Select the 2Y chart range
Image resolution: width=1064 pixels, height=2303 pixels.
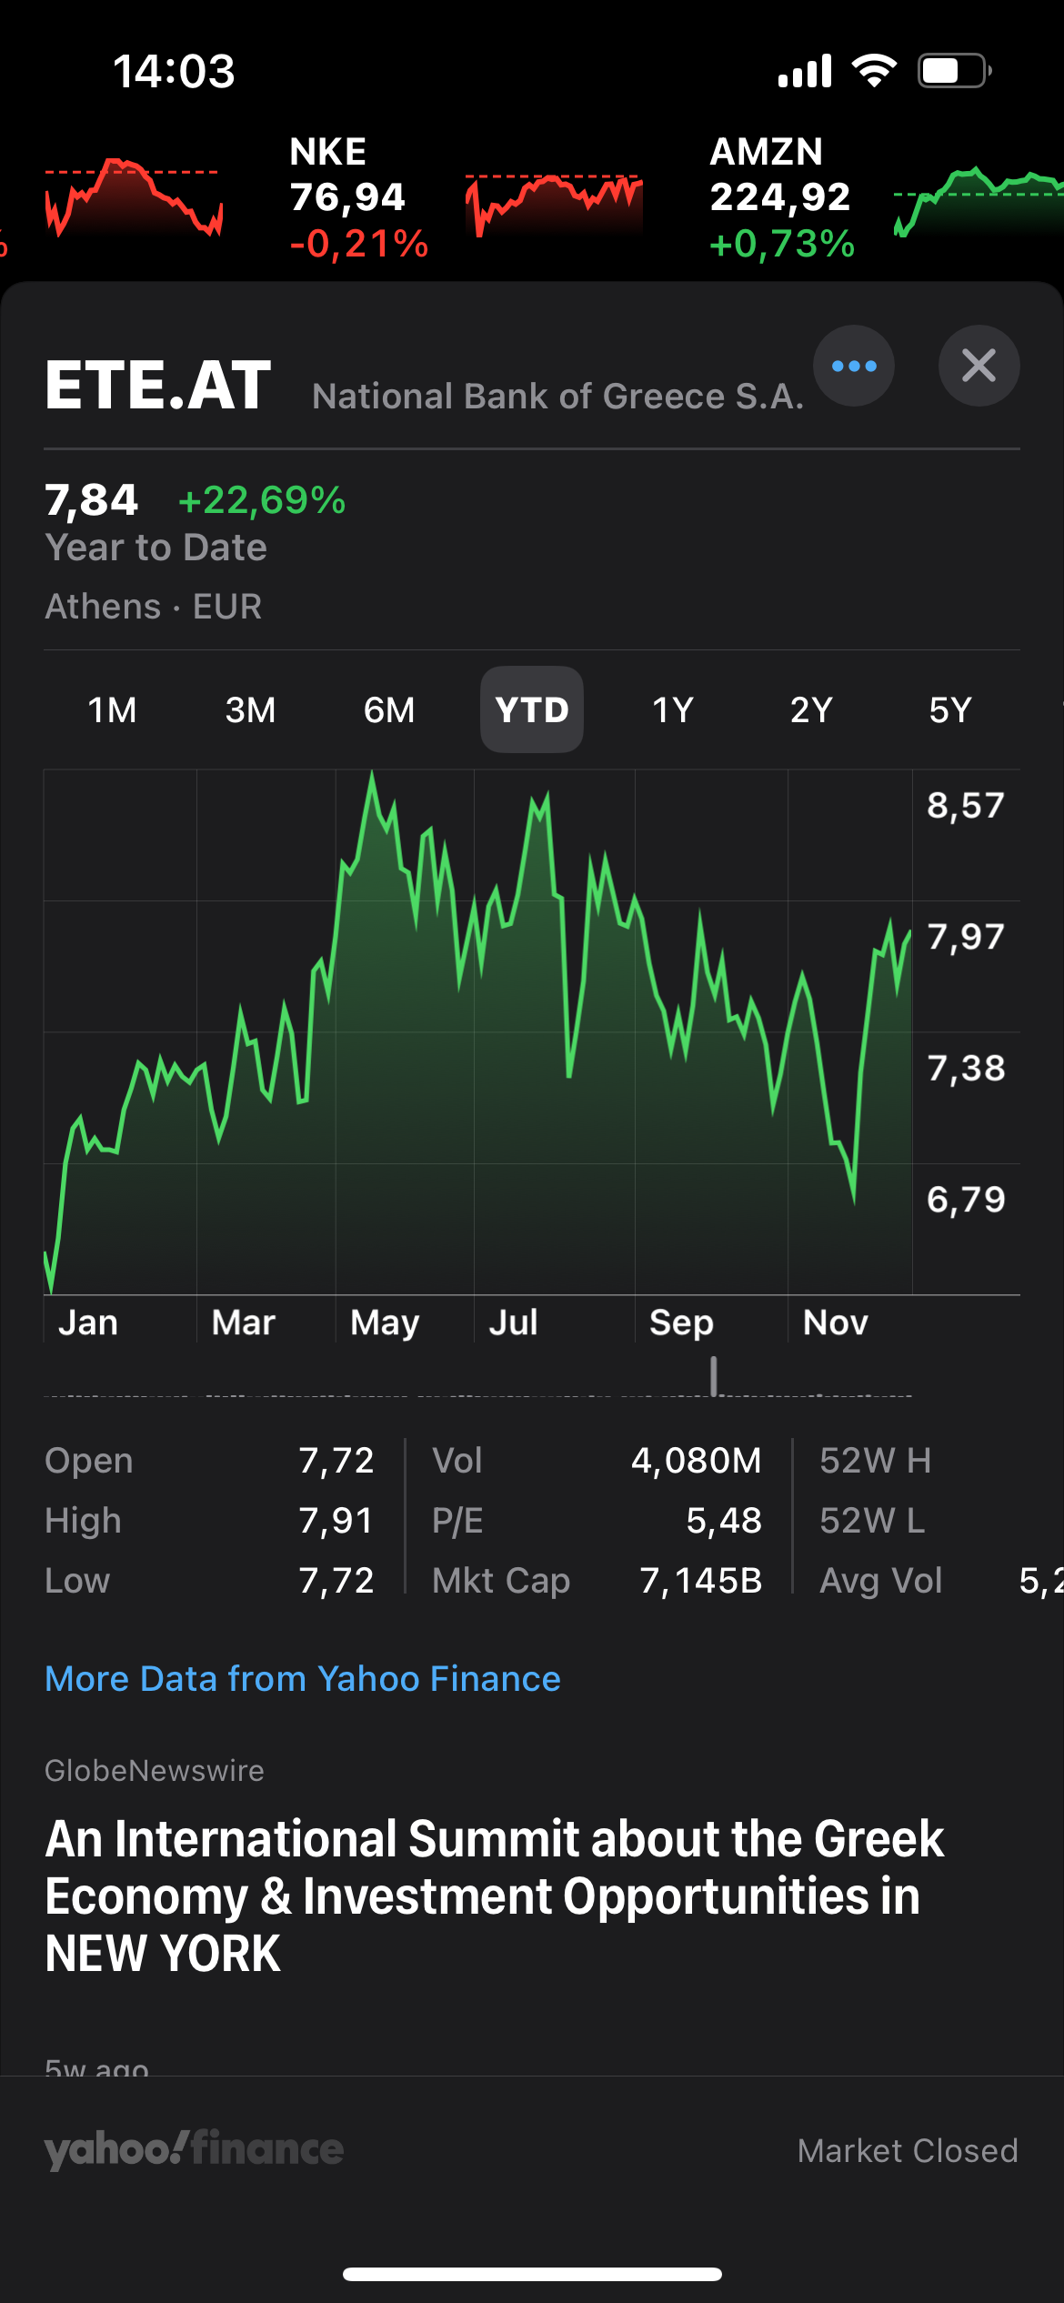[x=811, y=709]
